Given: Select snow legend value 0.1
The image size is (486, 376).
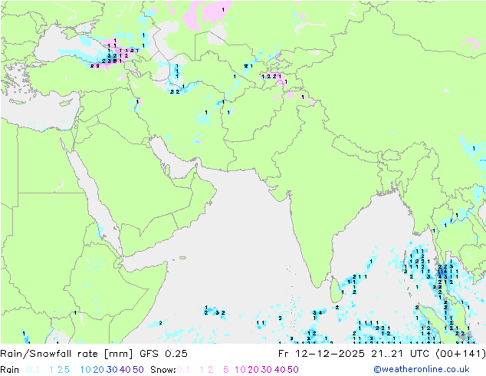Looking at the screenshot, I should tap(183, 370).
